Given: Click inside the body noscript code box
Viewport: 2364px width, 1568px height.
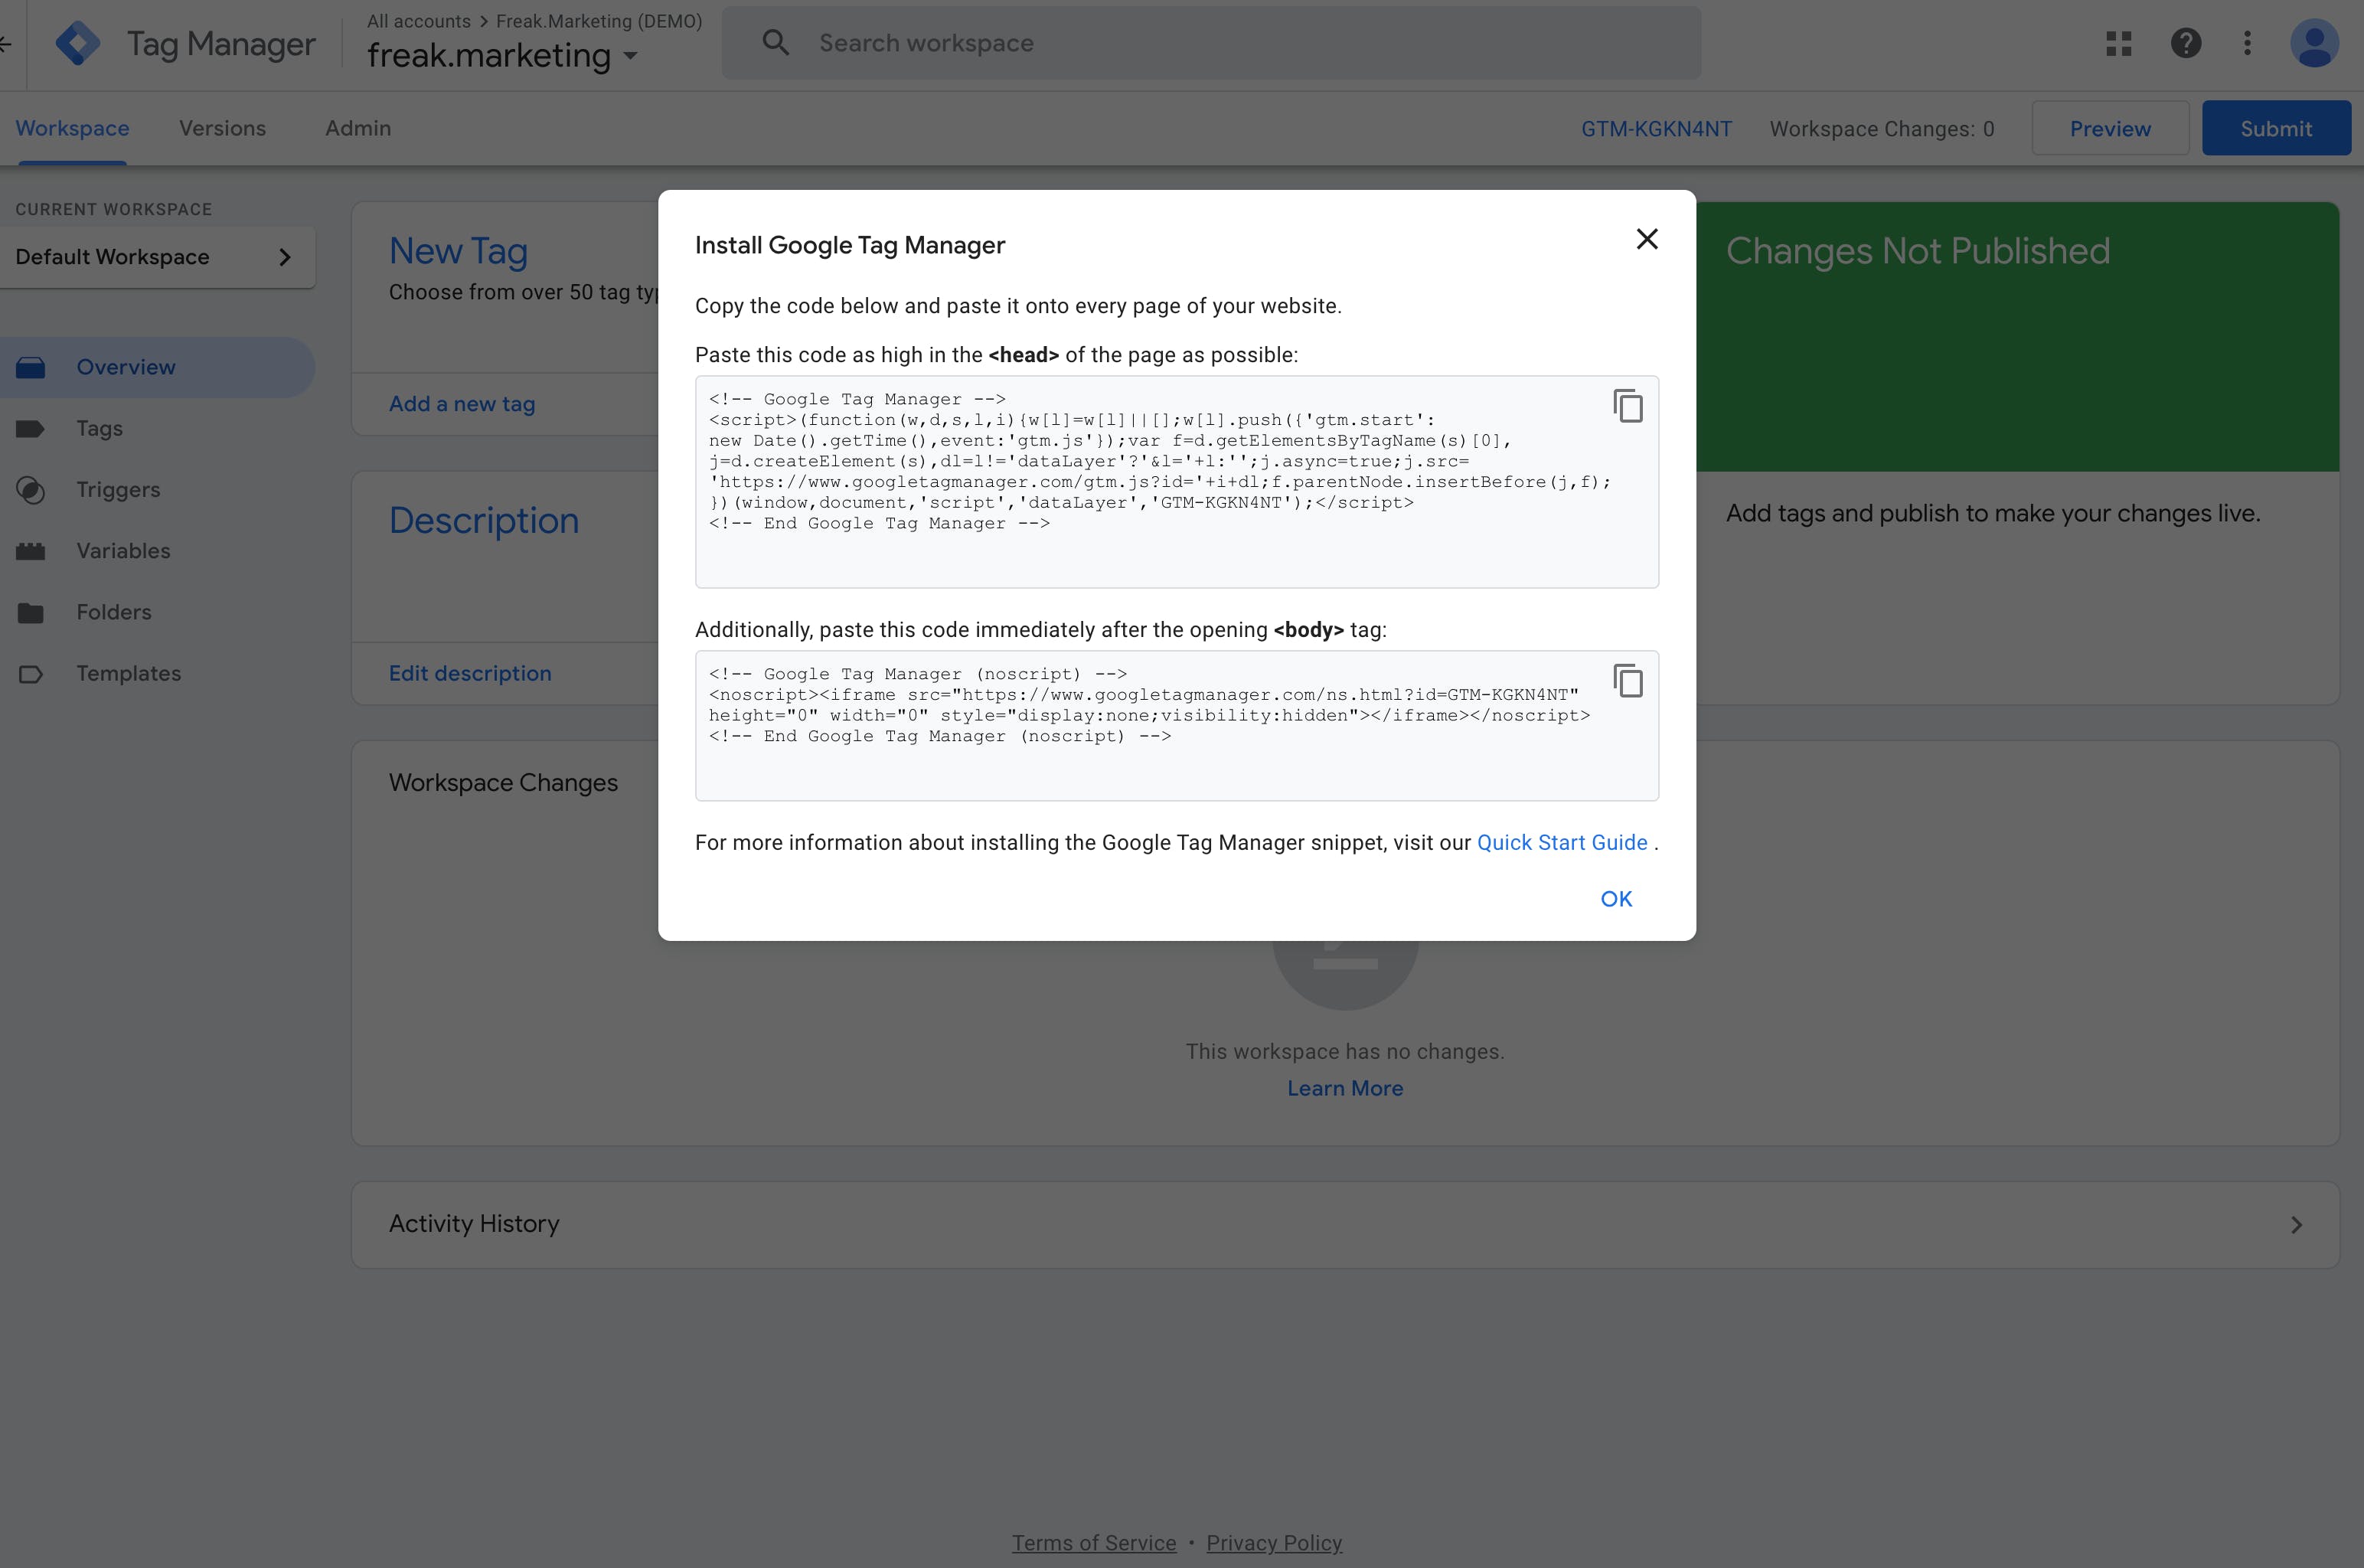Looking at the screenshot, I should click(1177, 726).
